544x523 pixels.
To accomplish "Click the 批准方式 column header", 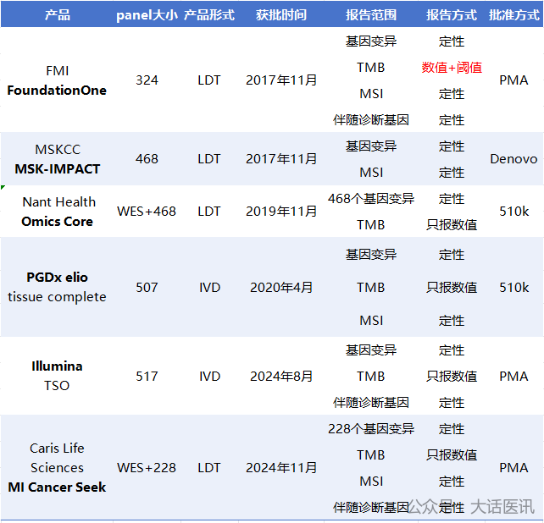I will point(513,15).
